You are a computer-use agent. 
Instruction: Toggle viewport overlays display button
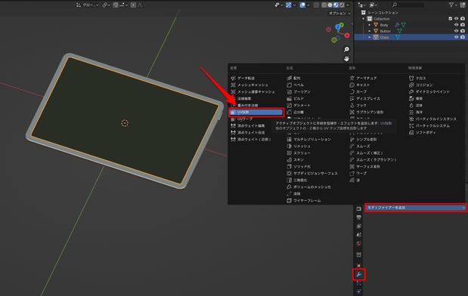pos(302,5)
